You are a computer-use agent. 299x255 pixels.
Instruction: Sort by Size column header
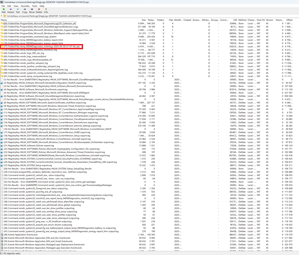pyautogui.click(x=144, y=20)
